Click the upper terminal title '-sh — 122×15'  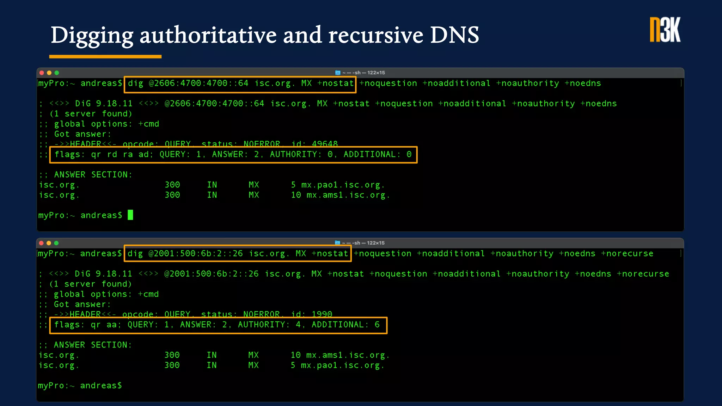pyautogui.click(x=369, y=73)
